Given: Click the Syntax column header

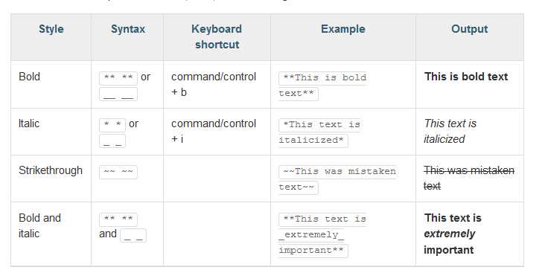Looking at the screenshot, I should (127, 29).
